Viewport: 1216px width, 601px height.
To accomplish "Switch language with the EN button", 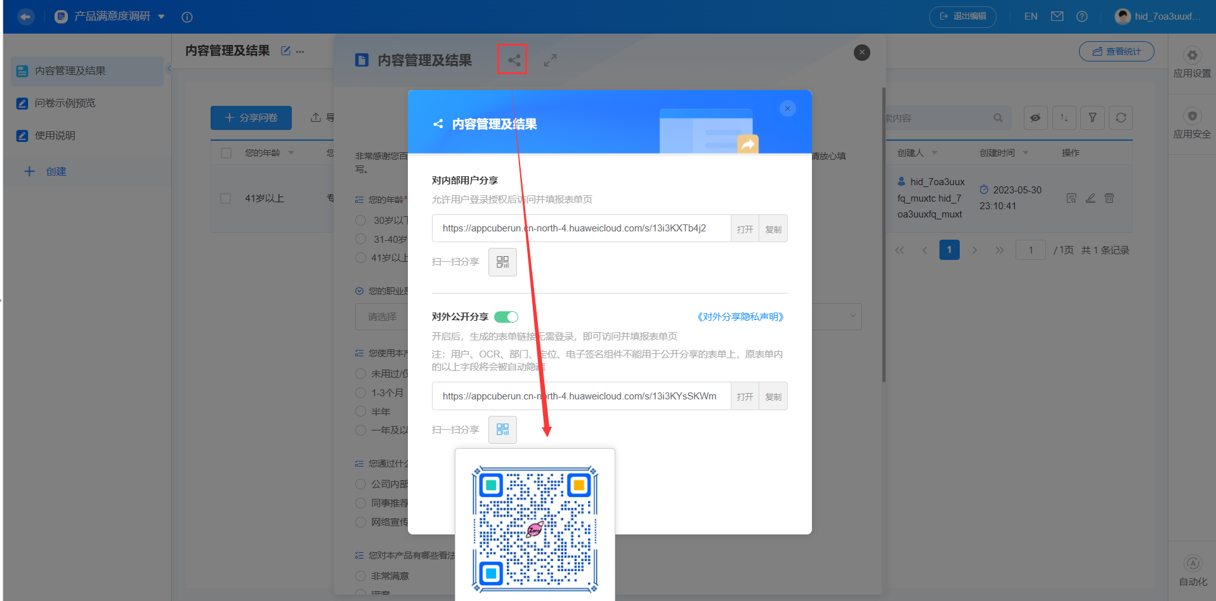I will tap(1031, 16).
